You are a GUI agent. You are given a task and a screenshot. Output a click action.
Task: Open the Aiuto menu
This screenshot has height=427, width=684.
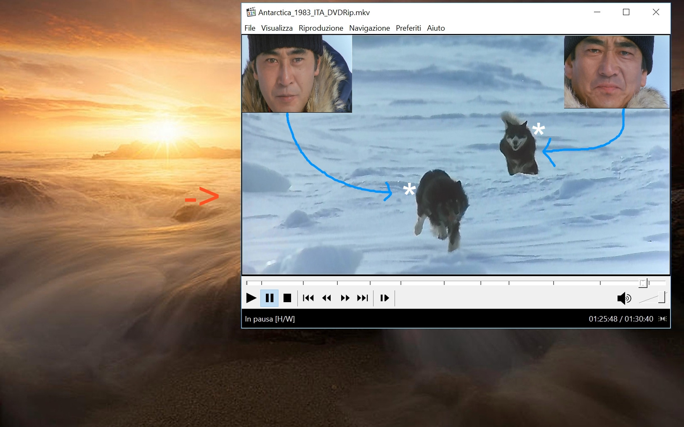click(436, 28)
